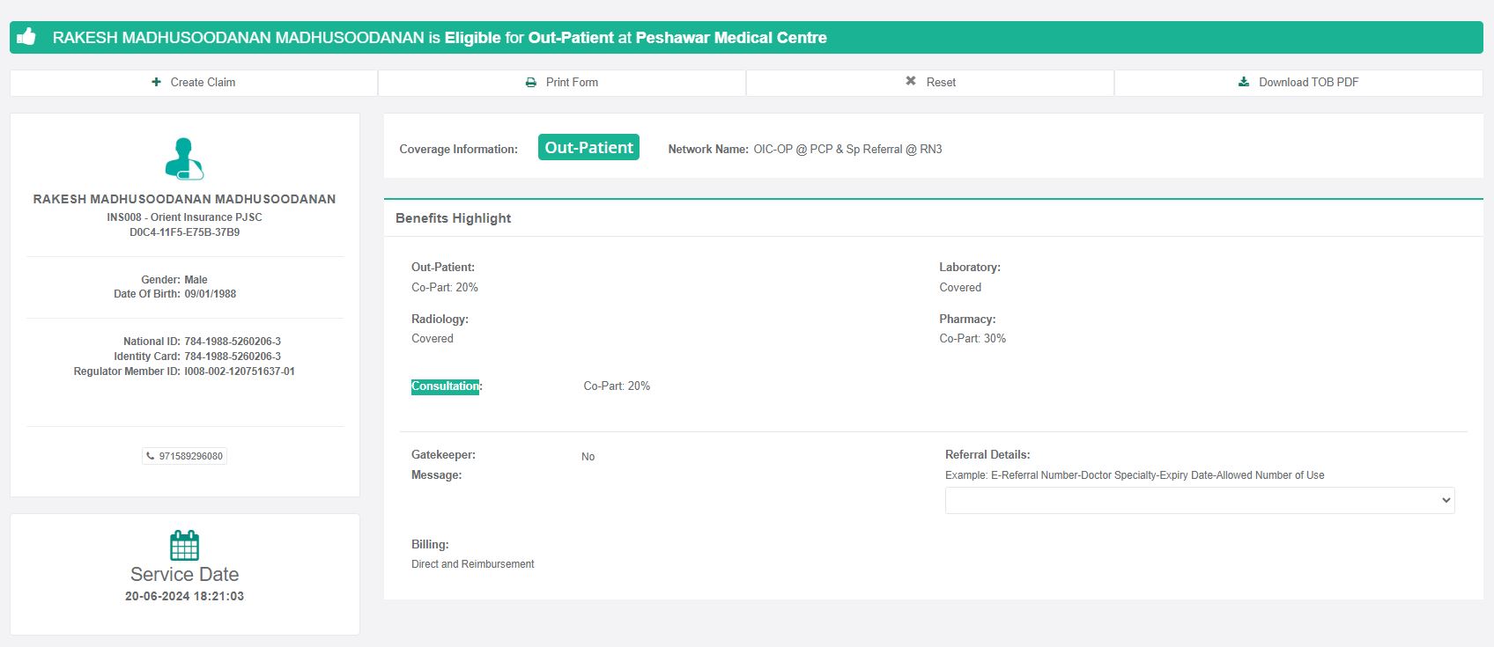This screenshot has width=1494, height=647.
Task: Click the network name OIC-OP text
Action: coord(847,150)
